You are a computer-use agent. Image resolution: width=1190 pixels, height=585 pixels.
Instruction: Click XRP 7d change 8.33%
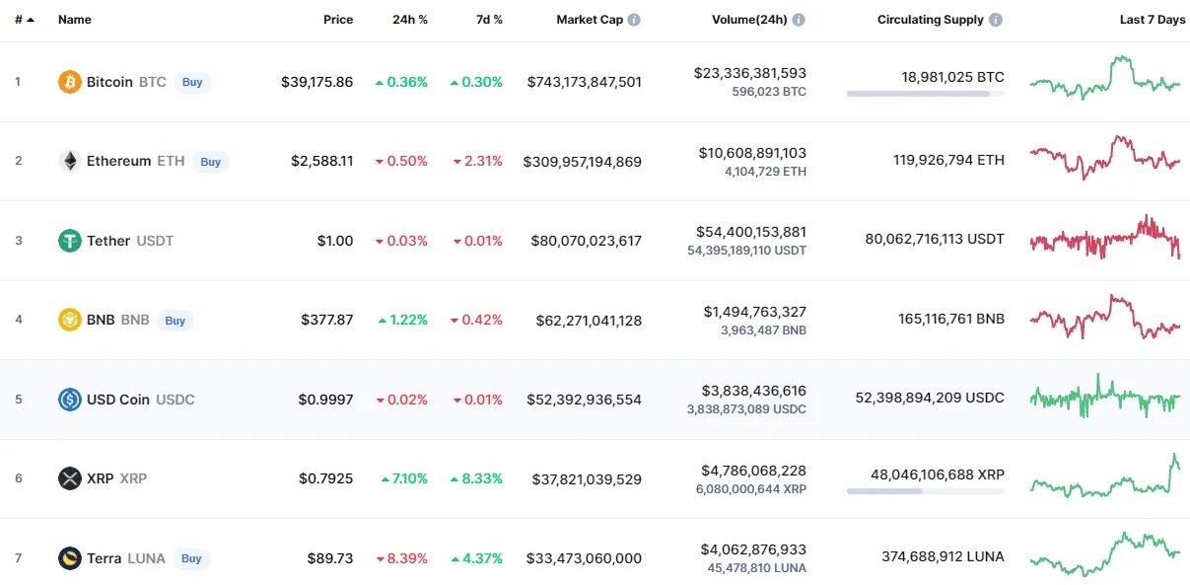point(478,478)
